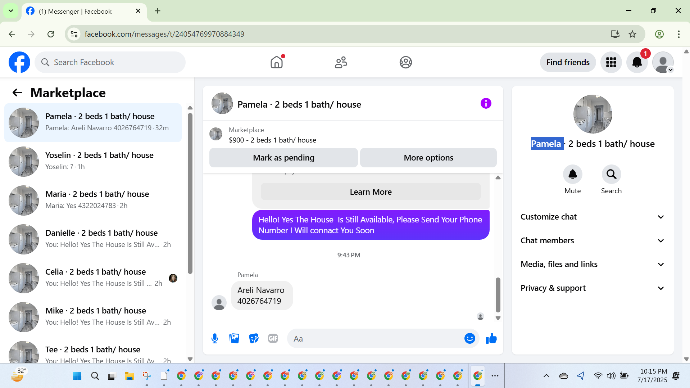Screen dimensions: 690x388
Task: Click the chat header listing thumbnail
Action: [x=222, y=104]
